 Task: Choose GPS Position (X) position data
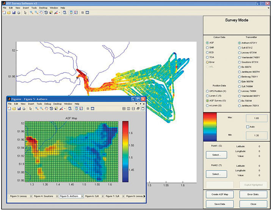point(207,92)
